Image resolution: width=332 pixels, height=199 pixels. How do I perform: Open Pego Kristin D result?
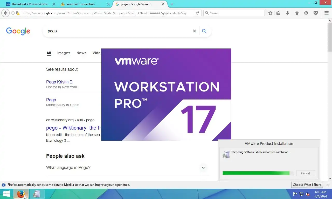[59, 82]
